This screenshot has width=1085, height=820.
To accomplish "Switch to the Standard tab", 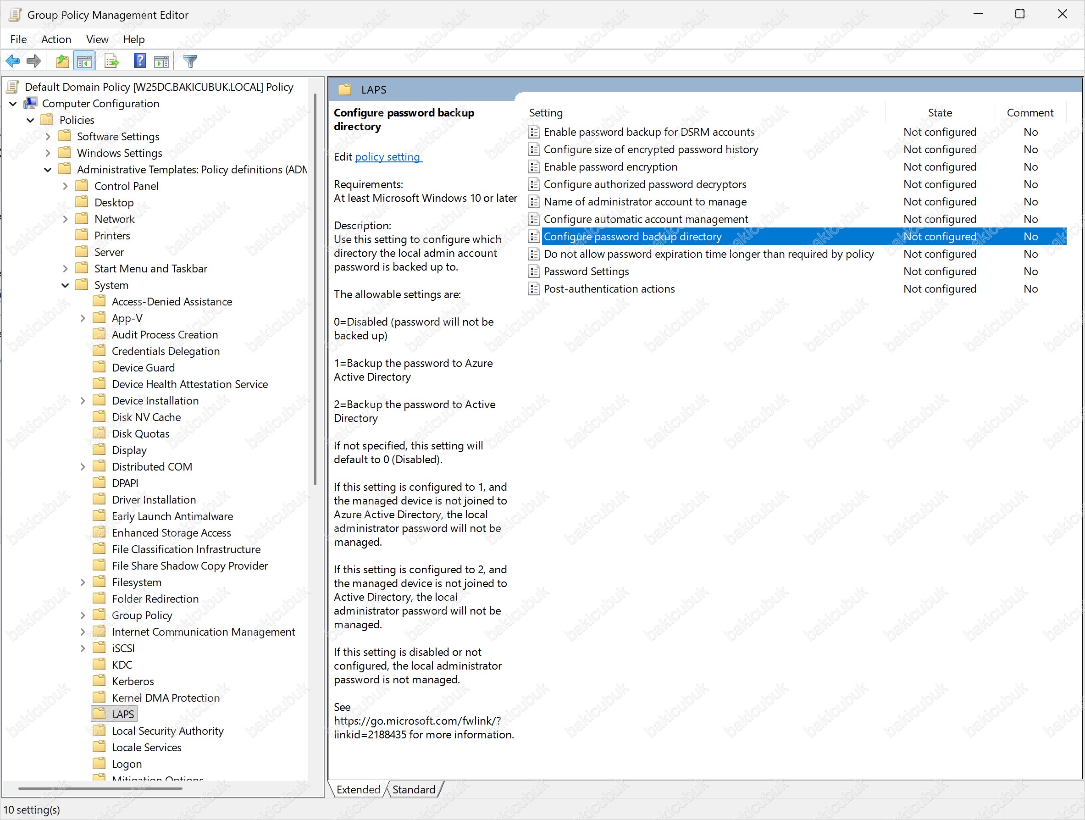I will 414,790.
